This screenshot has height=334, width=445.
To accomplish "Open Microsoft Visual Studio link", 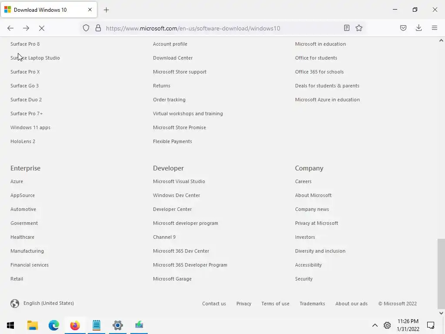I will click(179, 181).
